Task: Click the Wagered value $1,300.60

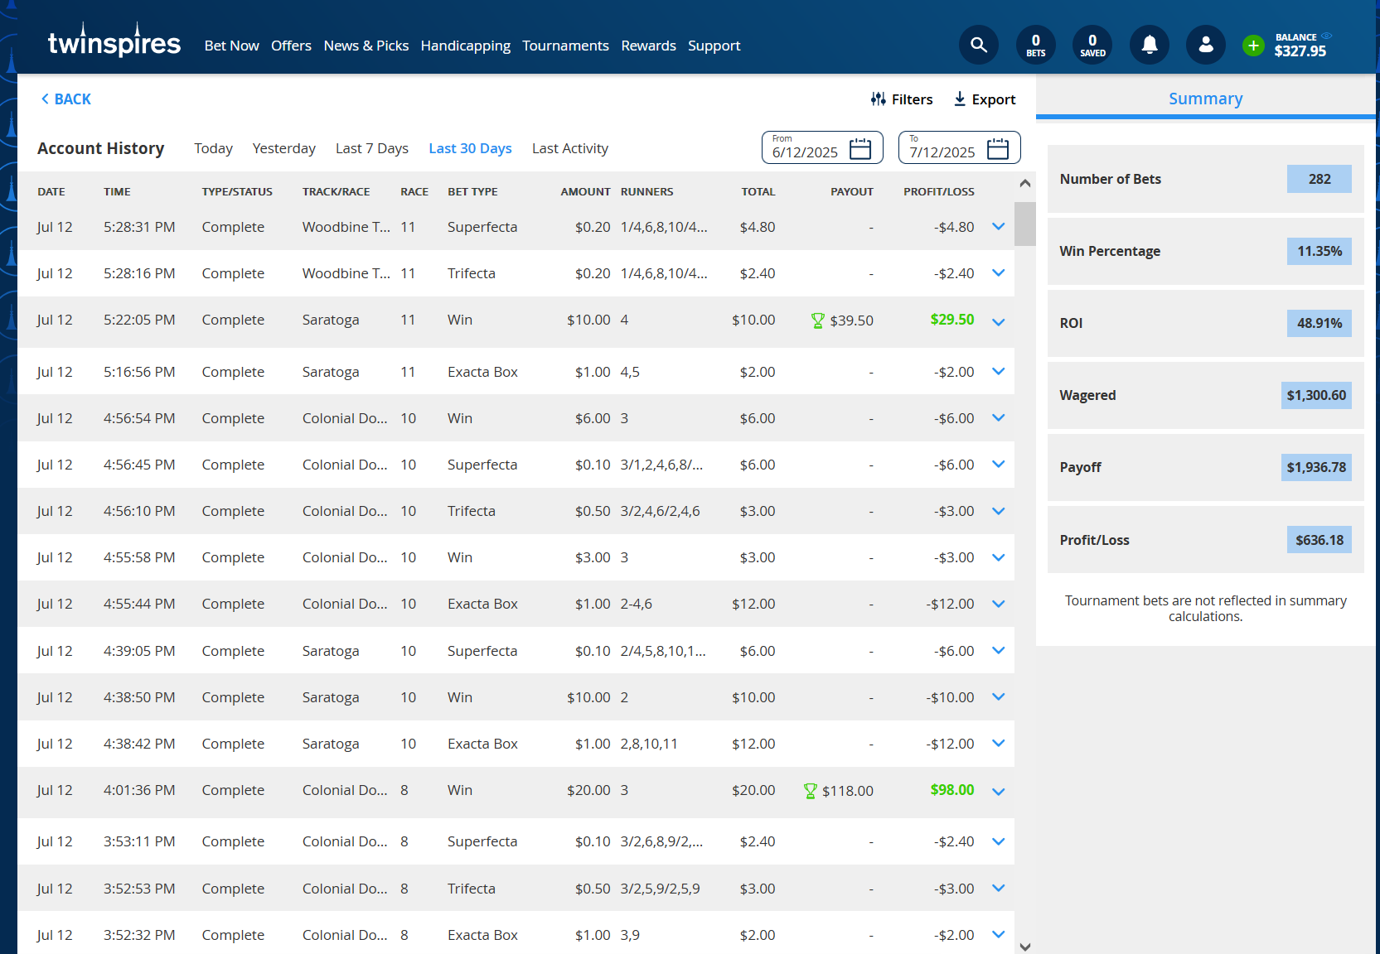Action: click(x=1316, y=395)
